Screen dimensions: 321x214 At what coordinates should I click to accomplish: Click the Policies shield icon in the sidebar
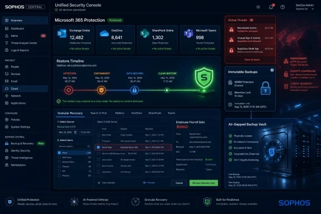(x=7, y=120)
